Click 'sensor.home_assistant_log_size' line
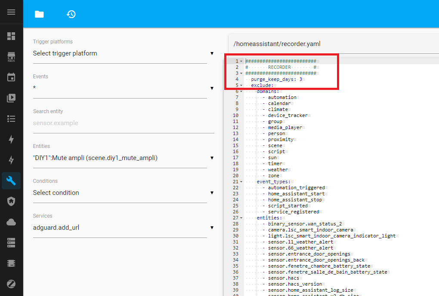 (x=311, y=290)
